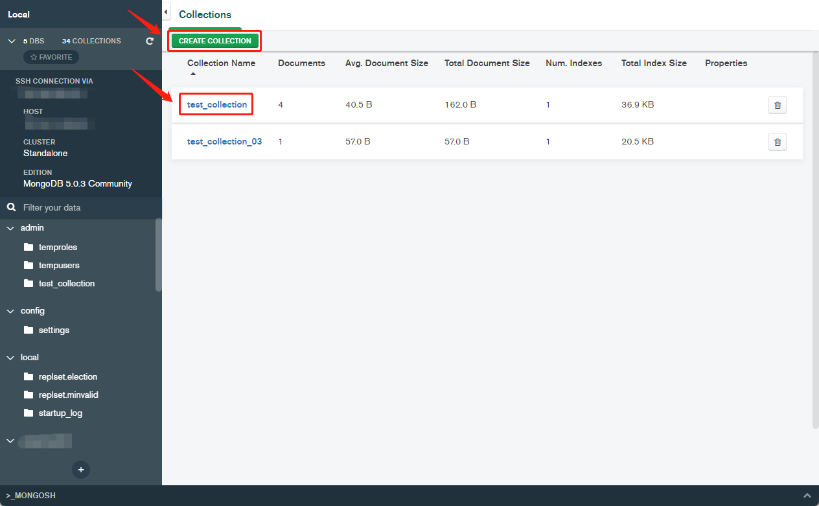Viewport: 819px width, 506px height.
Task: Collapse the local database tree
Action: pos(11,358)
